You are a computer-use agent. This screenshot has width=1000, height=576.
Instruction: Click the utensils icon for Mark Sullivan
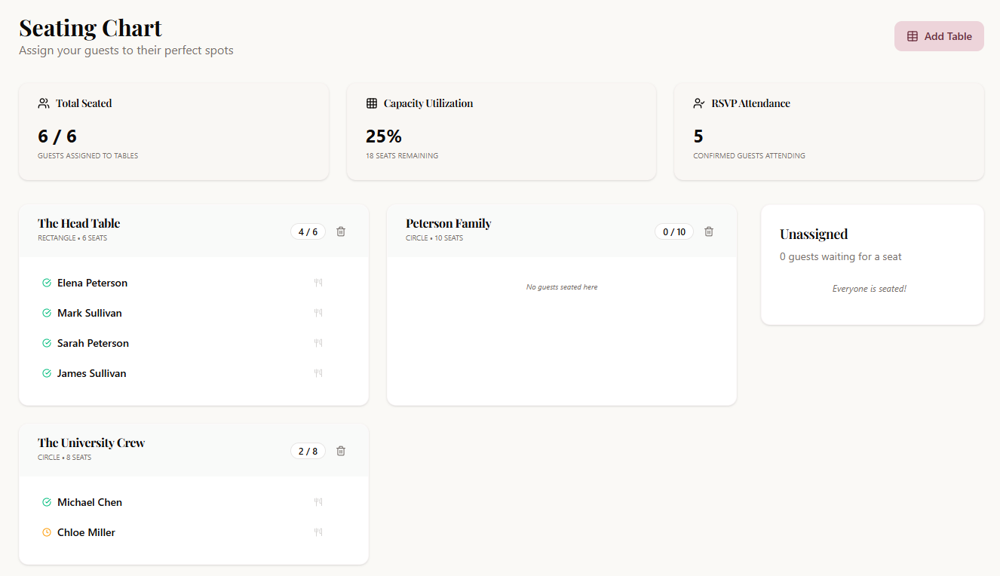[x=318, y=313]
